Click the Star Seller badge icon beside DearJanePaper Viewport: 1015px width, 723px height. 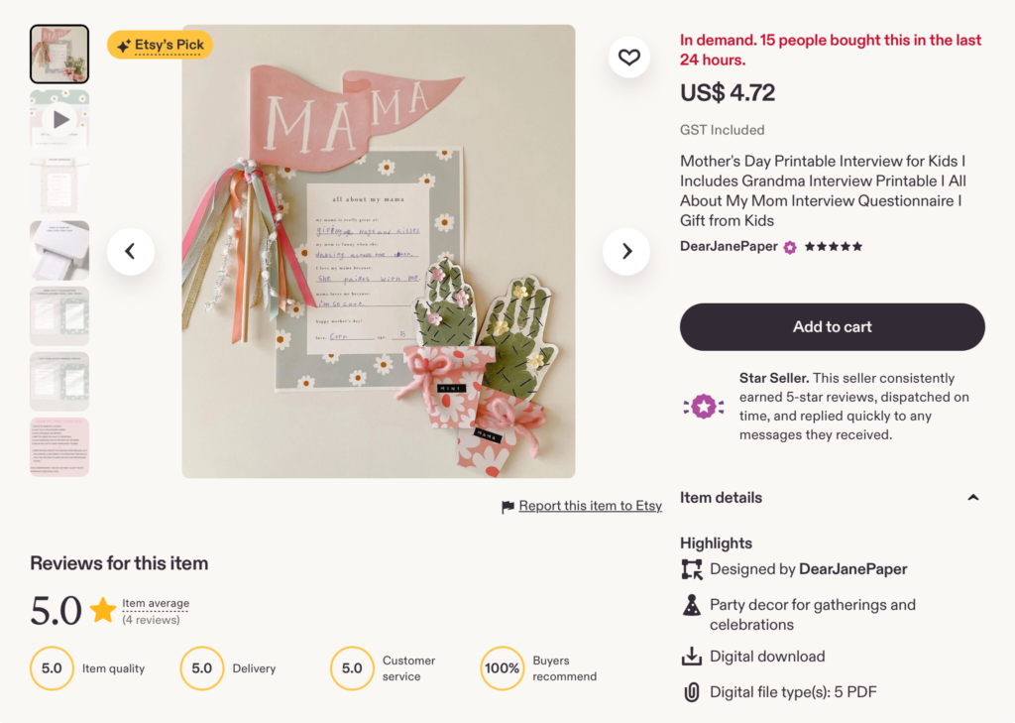tap(790, 247)
